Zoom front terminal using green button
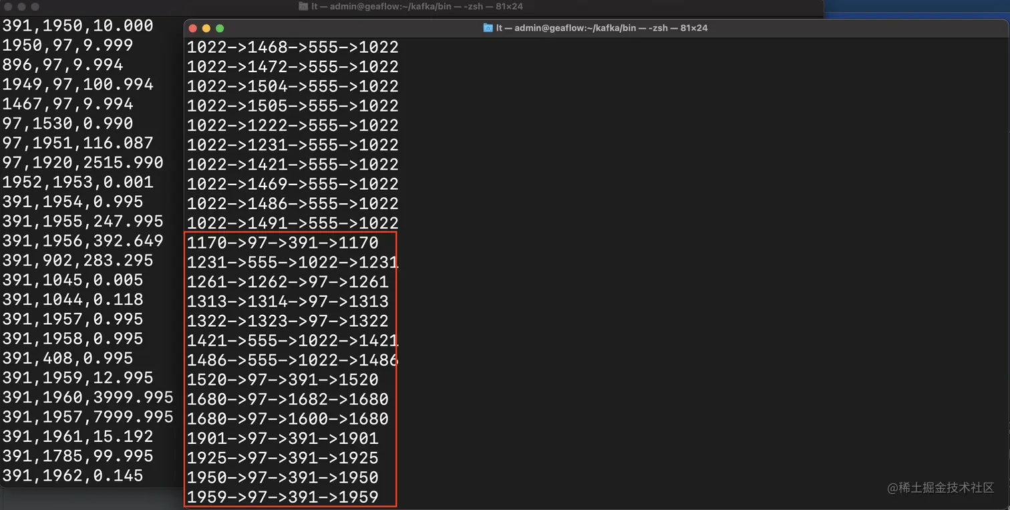The width and height of the screenshot is (1010, 510). pos(220,28)
